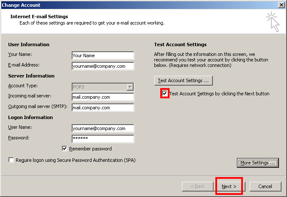Close the Change Account dialog
The height and width of the screenshot is (197, 287).
[x=281, y=5]
